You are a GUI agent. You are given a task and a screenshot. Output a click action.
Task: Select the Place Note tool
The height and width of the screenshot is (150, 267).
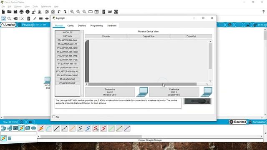pyautogui.click(x=29, y=18)
